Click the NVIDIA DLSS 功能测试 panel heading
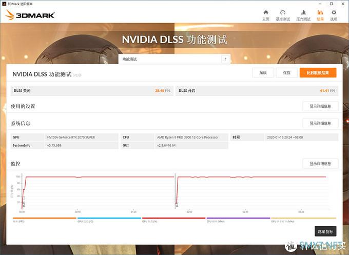 42,74
